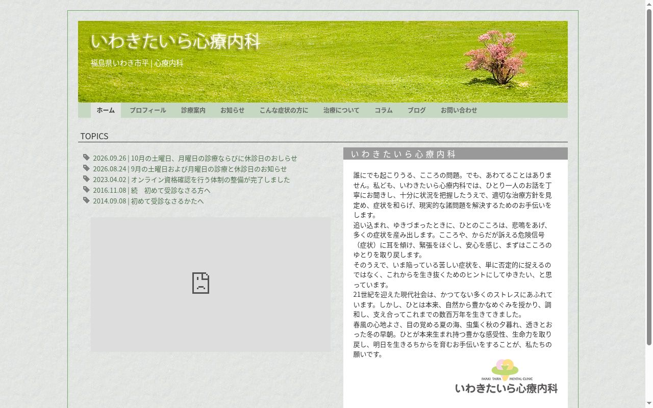Click the page vertical scrollbar thumb
Viewport: 653px width, 408px height.
click(x=649, y=176)
